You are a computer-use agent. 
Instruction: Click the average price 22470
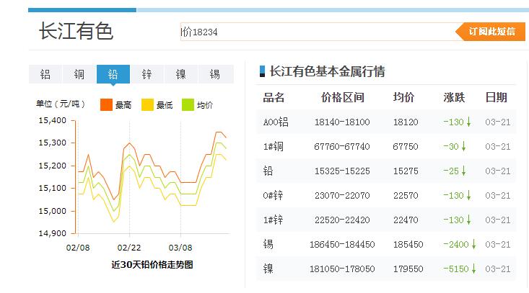coord(406,220)
